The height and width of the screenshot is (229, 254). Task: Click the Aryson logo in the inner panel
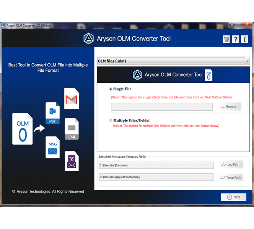(137, 75)
